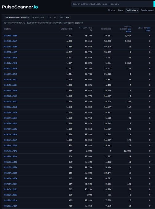Open entity 0xc491…8fe5
This screenshot has height=209, width=155.
click(11, 74)
